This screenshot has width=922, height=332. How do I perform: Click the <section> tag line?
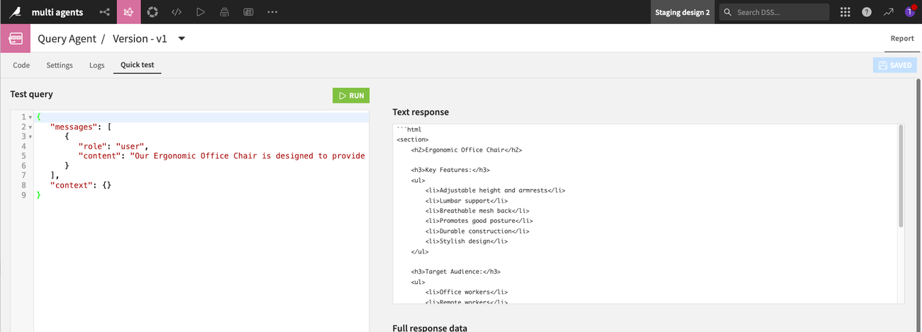click(x=413, y=139)
